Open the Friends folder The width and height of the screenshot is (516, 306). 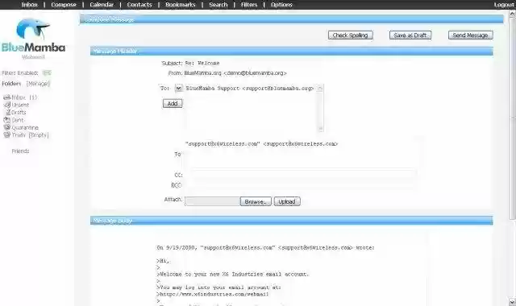20,151
